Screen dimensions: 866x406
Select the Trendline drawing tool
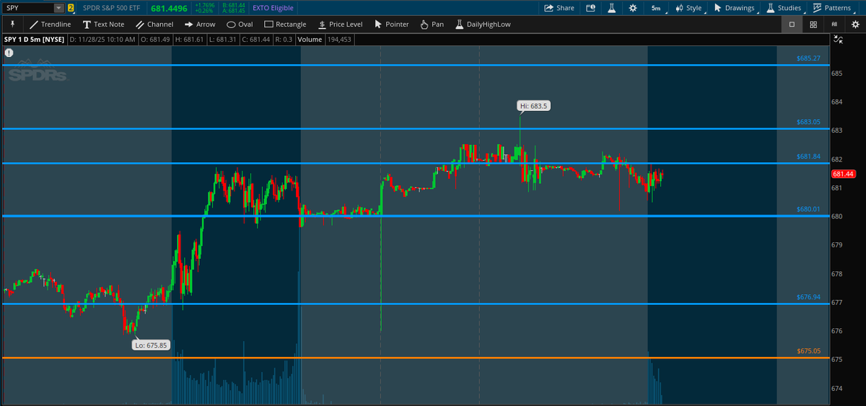point(49,24)
